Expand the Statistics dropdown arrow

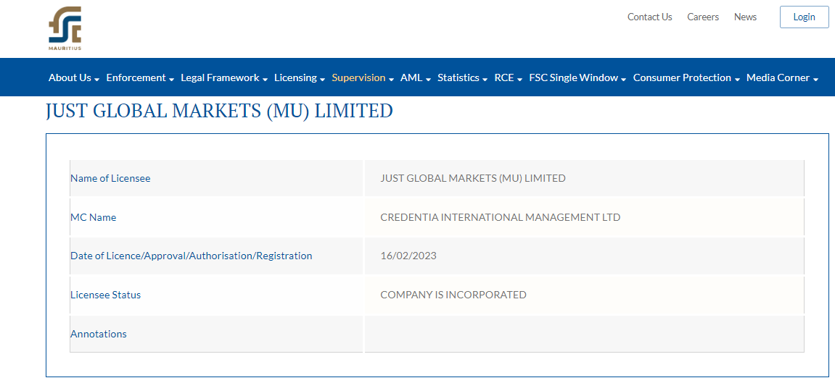point(485,79)
